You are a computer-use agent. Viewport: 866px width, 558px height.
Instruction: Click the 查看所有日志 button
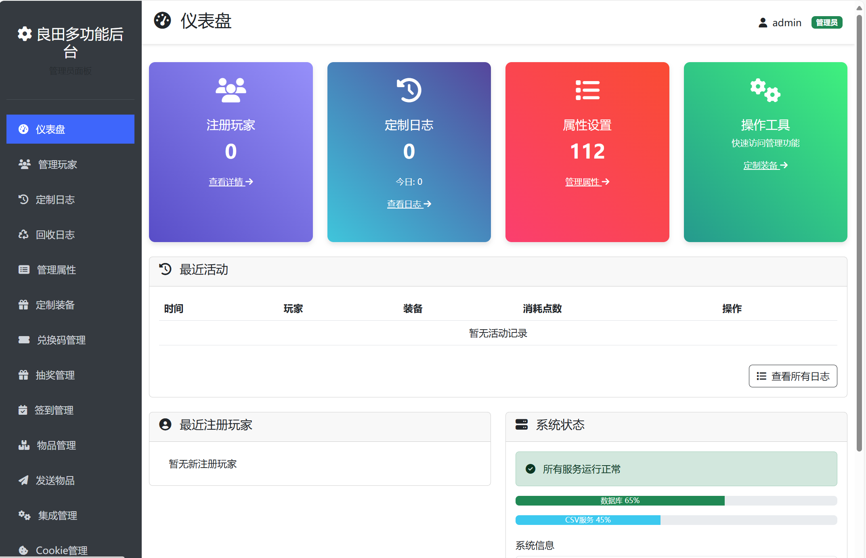click(793, 376)
